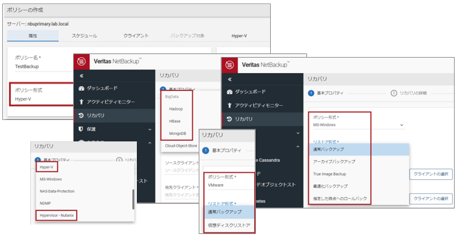The height and width of the screenshot is (237, 457).
Task: Choose HBase under BigData
Action: pyautogui.click(x=175, y=121)
